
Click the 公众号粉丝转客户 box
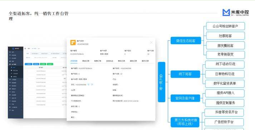coord(225,26)
